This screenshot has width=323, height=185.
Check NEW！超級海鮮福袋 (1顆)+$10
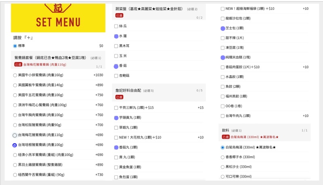(222, 9)
